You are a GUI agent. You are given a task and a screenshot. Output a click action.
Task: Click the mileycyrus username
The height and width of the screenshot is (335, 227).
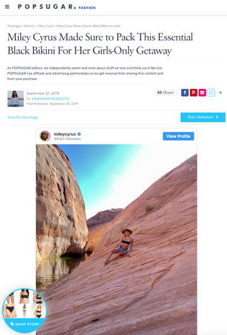[x=65, y=134]
